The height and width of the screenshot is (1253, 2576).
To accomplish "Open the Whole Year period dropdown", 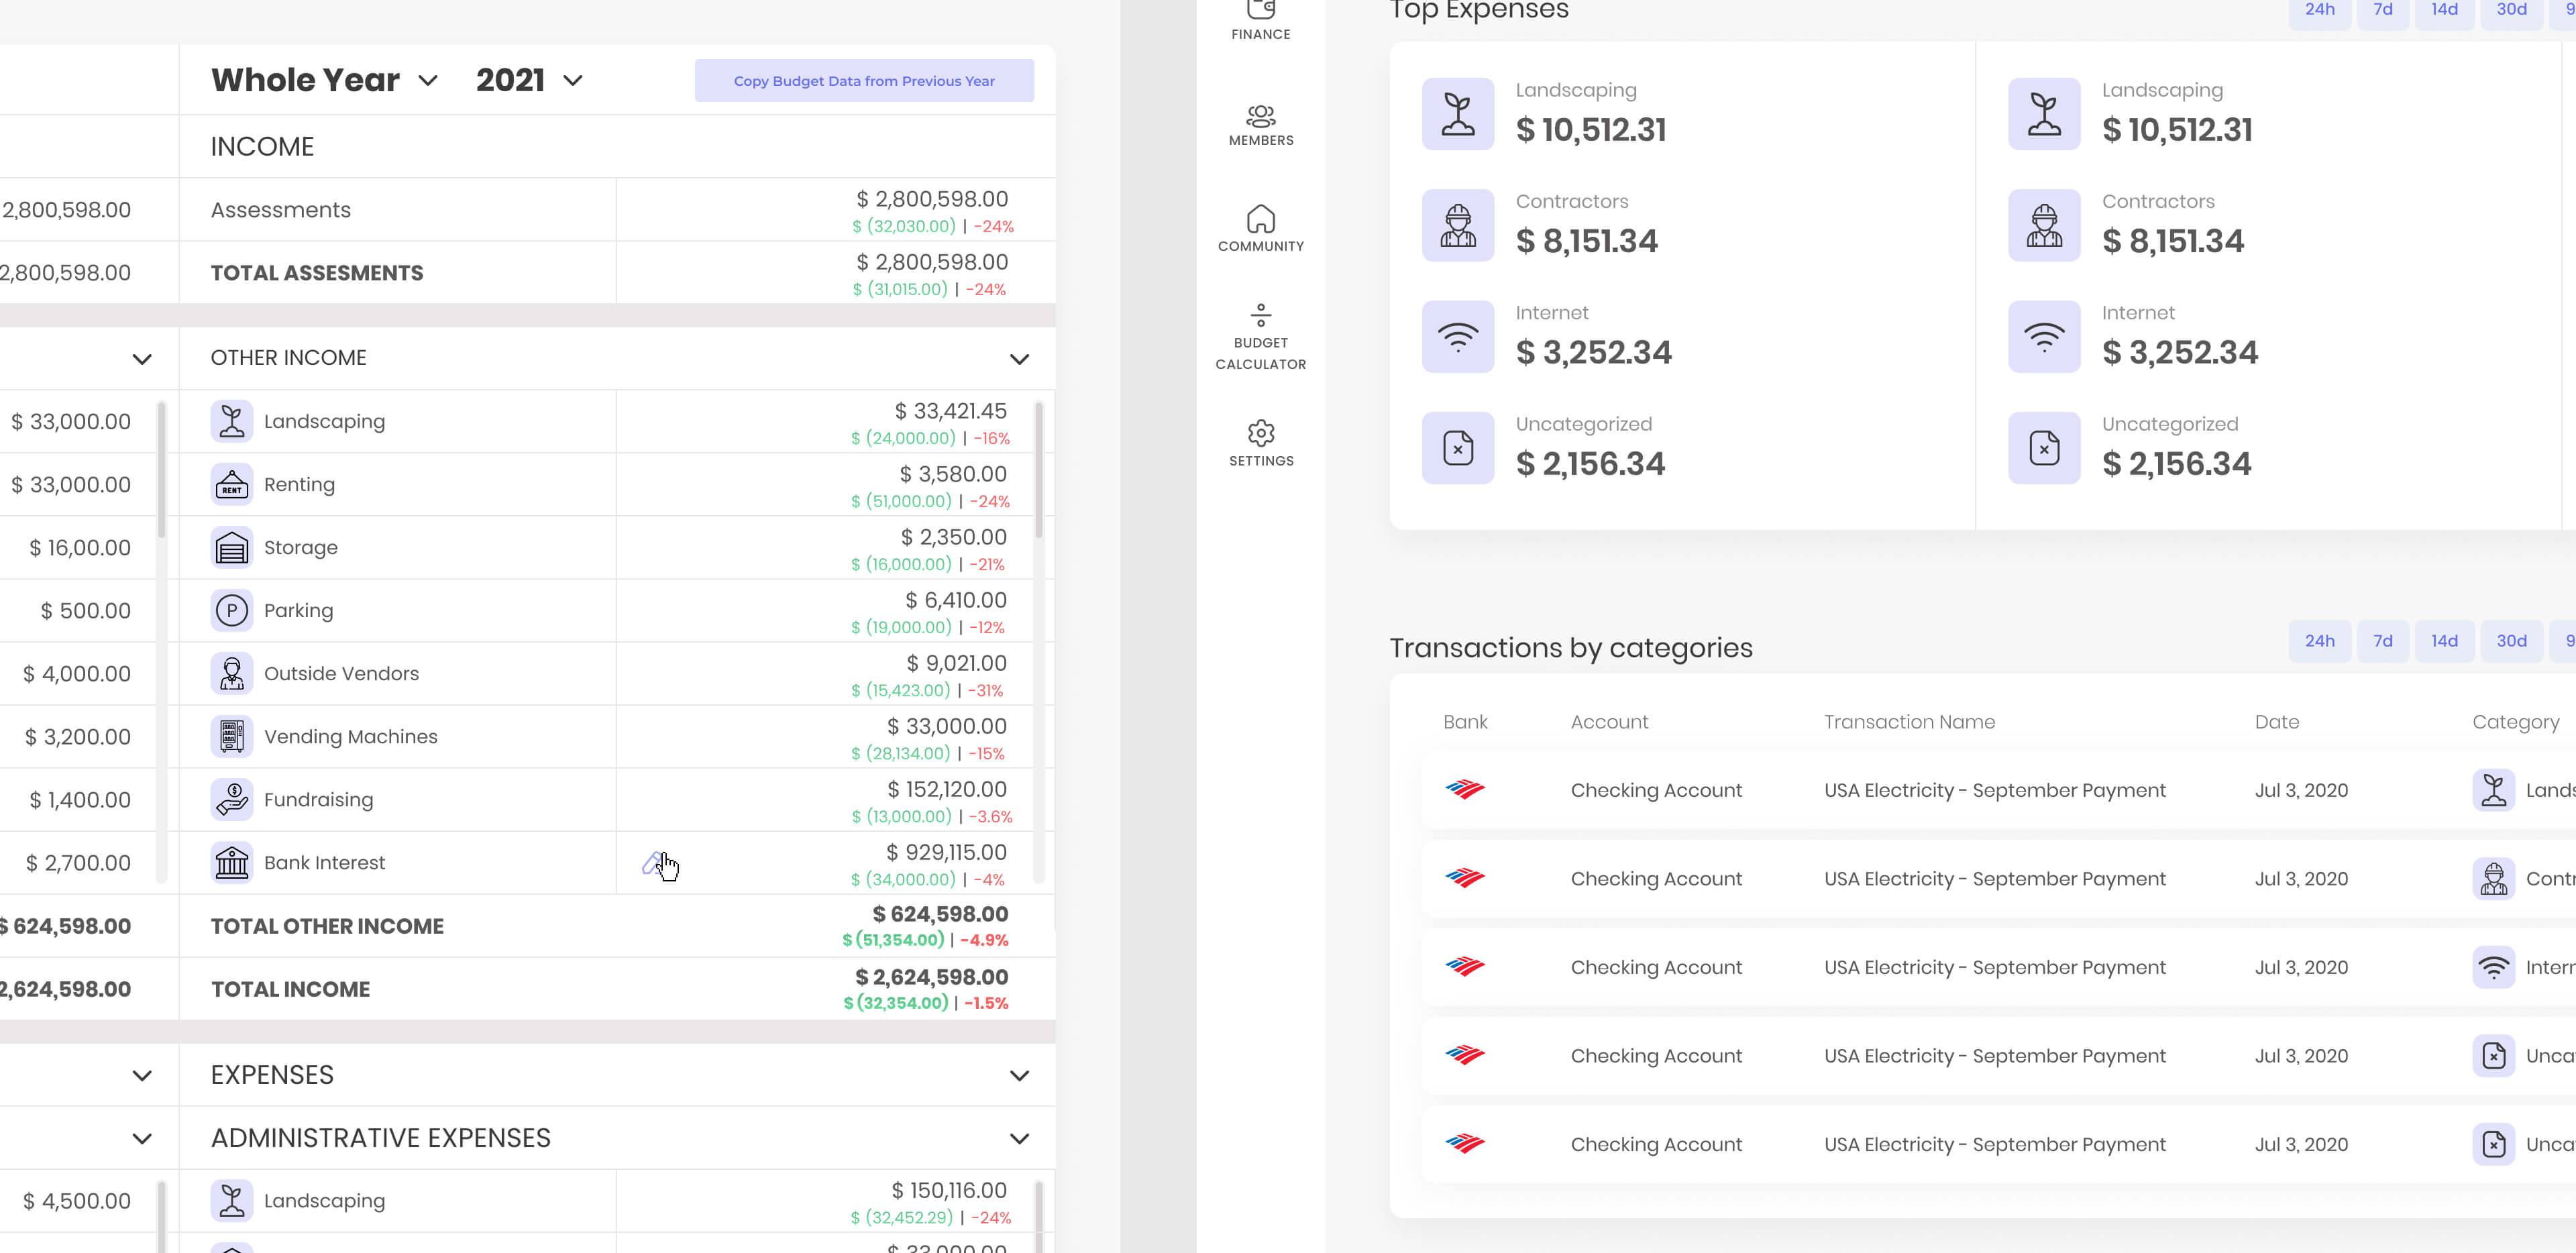I will (x=325, y=80).
